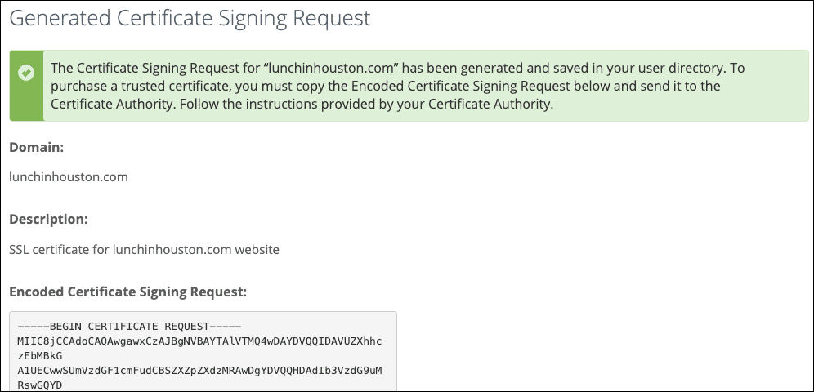This screenshot has width=814, height=392.
Task: Click the CSR line reading RswGQYD
Action: 40,385
